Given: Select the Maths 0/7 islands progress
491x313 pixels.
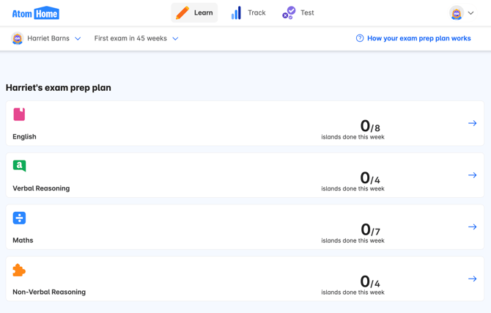Looking at the screenshot, I should point(369,231).
